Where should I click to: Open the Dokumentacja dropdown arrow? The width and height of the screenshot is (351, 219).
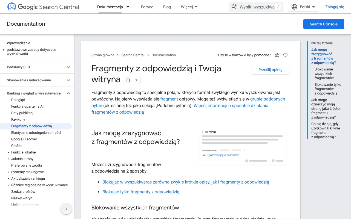pyautogui.click(x=128, y=7)
